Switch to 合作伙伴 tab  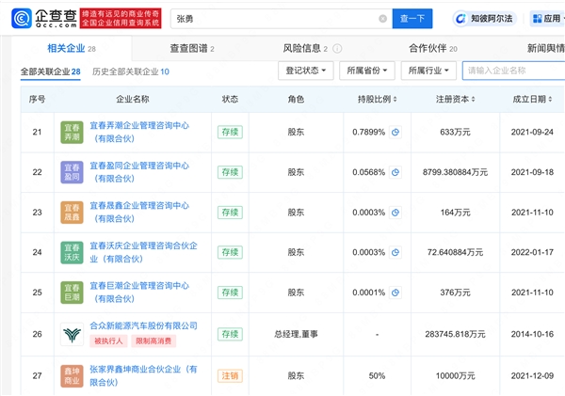(433, 49)
